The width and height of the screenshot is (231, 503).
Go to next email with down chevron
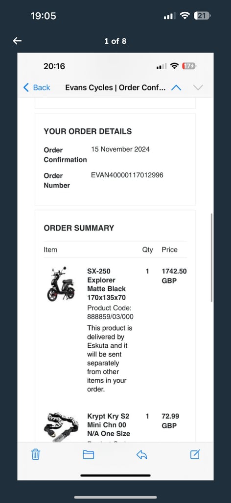198,87
